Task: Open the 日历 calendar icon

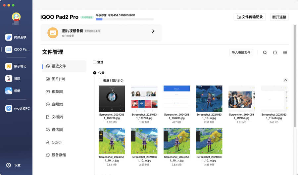Action: 9,79
